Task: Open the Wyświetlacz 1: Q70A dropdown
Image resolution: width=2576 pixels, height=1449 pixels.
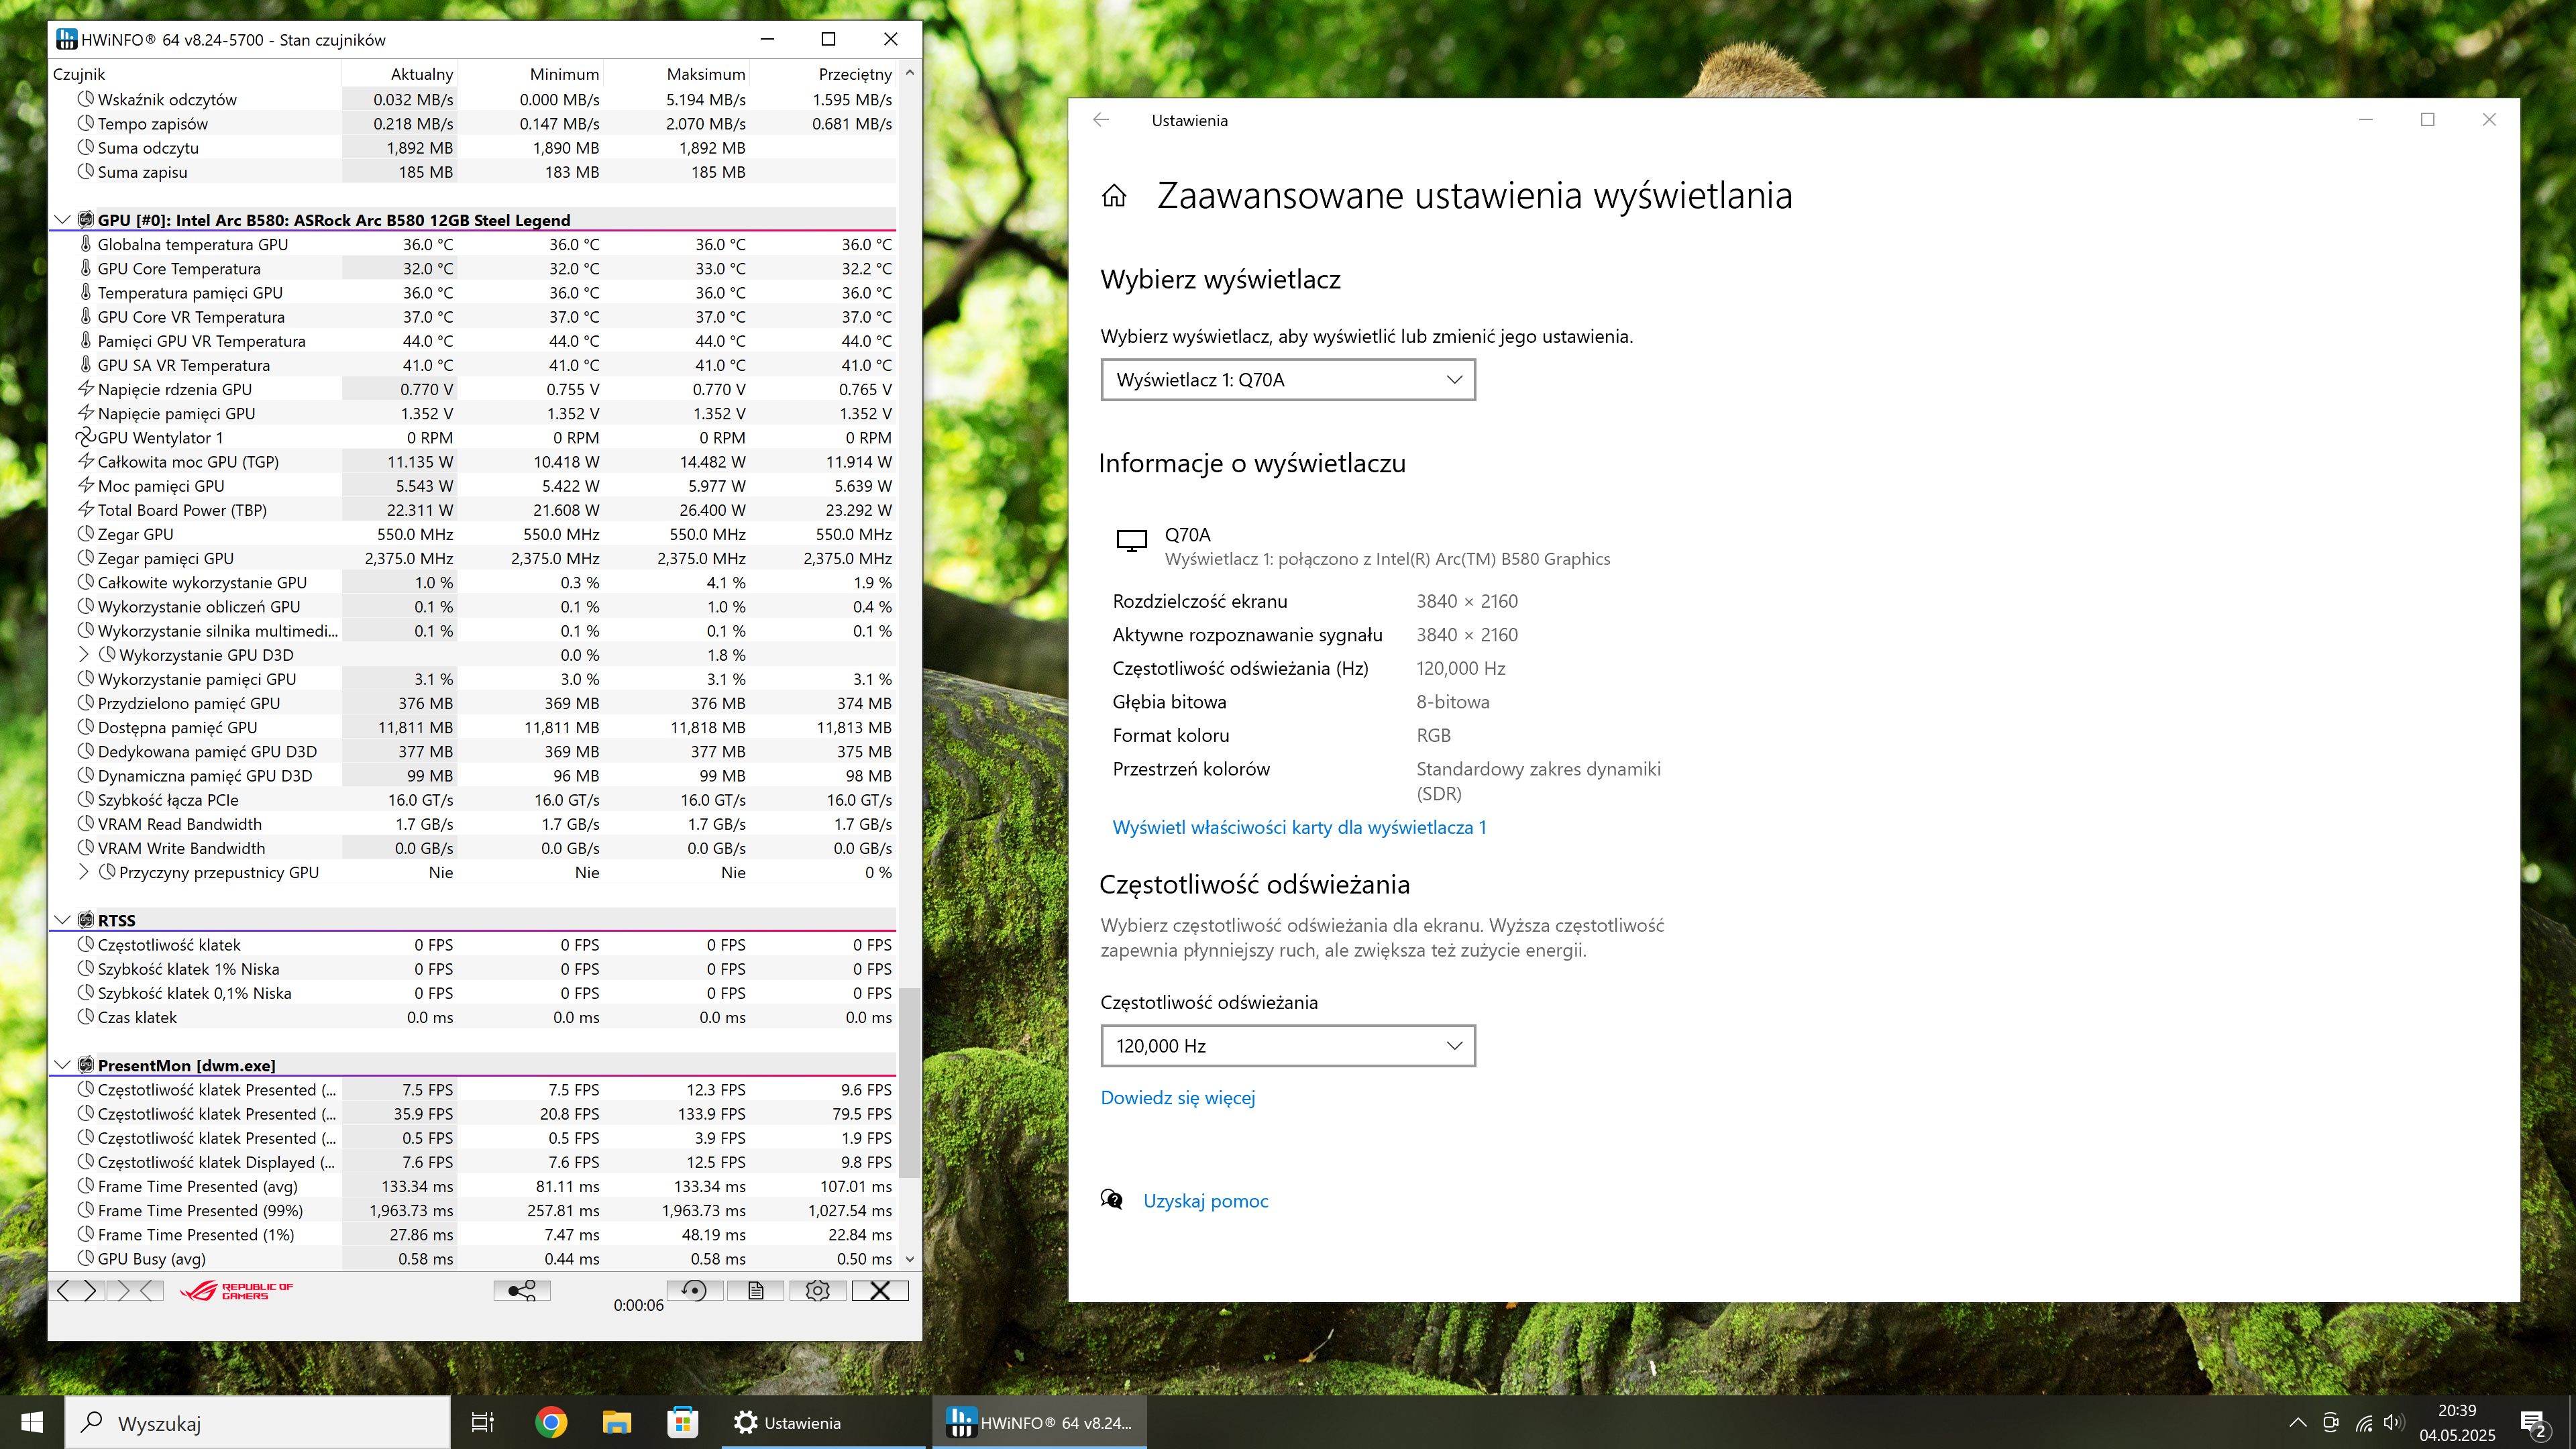Action: (1287, 380)
